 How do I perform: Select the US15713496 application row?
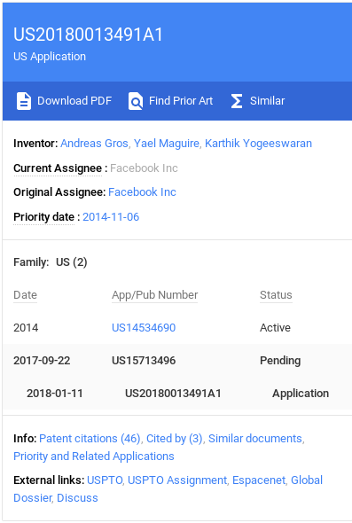click(177, 361)
